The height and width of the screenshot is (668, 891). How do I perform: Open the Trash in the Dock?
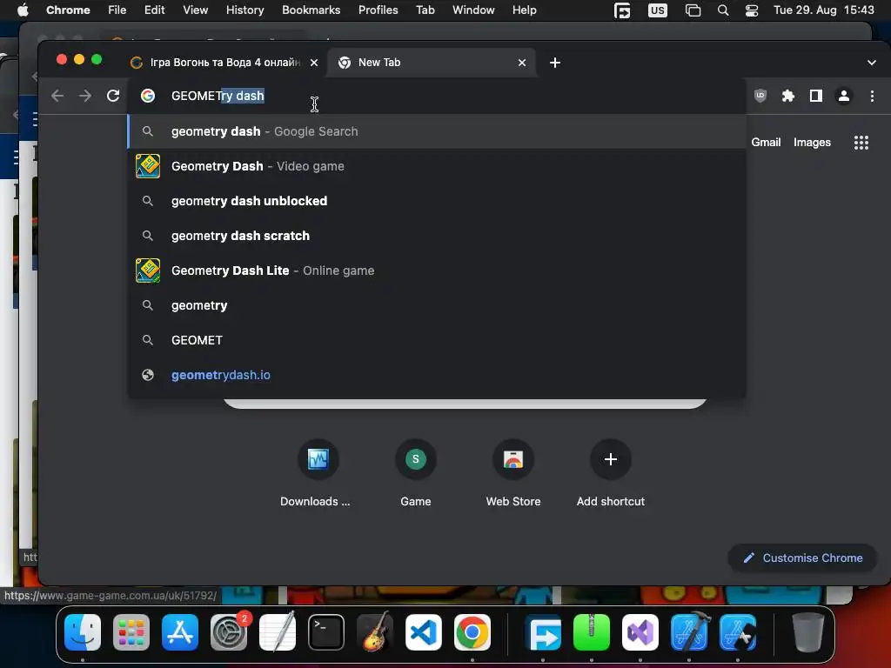(x=808, y=632)
